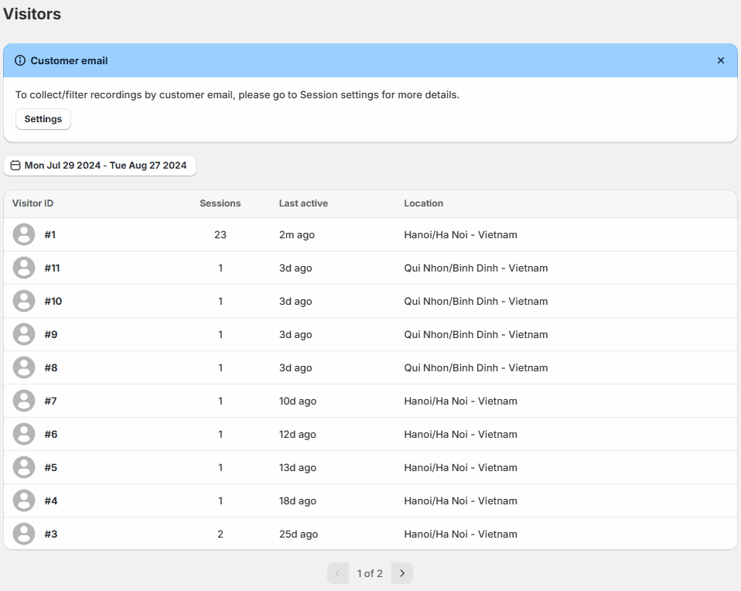The image size is (741, 591).
Task: Click the previous page arrow
Action: pos(337,573)
